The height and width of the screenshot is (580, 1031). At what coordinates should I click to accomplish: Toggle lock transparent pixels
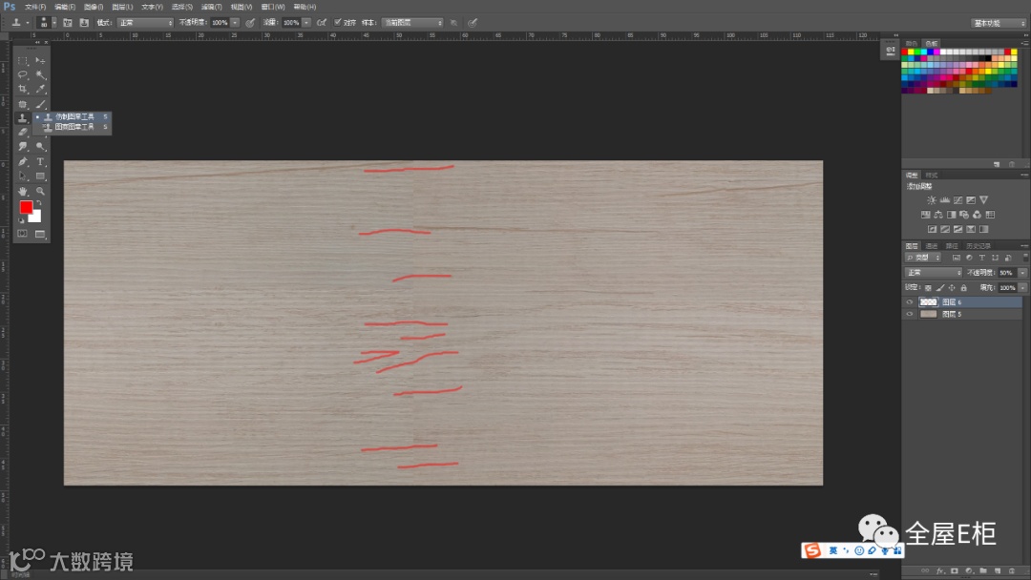[x=928, y=288]
